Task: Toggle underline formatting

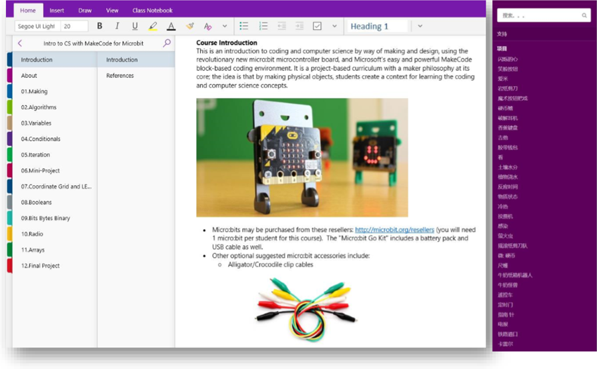Action: coord(135,26)
